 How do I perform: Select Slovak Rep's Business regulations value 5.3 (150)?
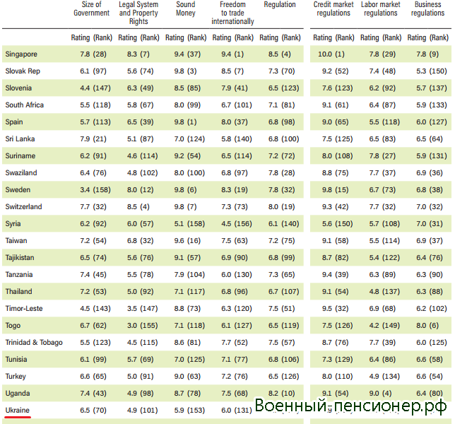pos(427,71)
